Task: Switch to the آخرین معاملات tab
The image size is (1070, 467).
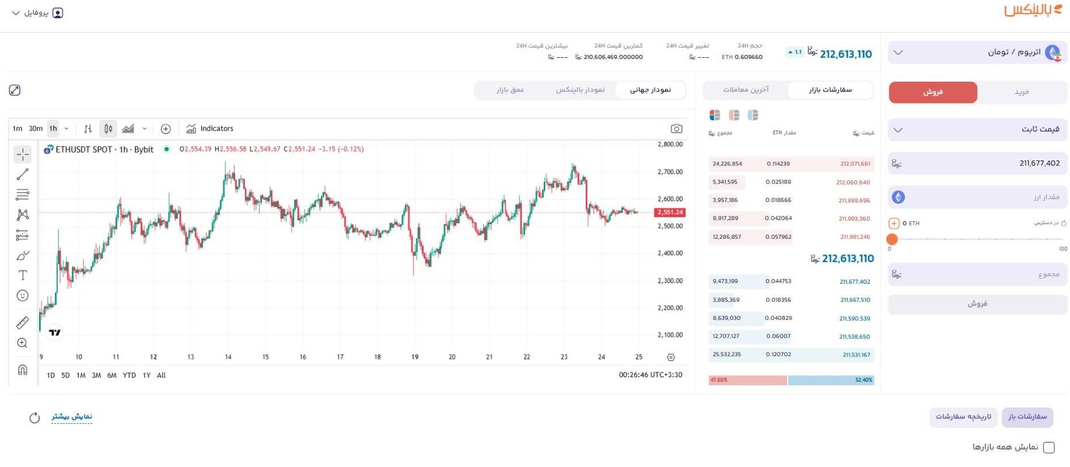Action: tap(746, 90)
